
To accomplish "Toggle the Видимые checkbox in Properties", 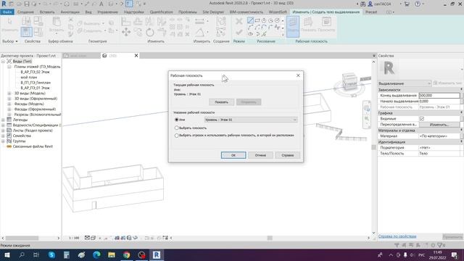I will point(421,118).
